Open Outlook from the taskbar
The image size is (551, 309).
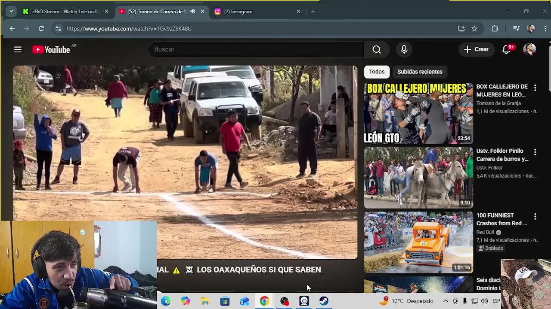point(245,301)
